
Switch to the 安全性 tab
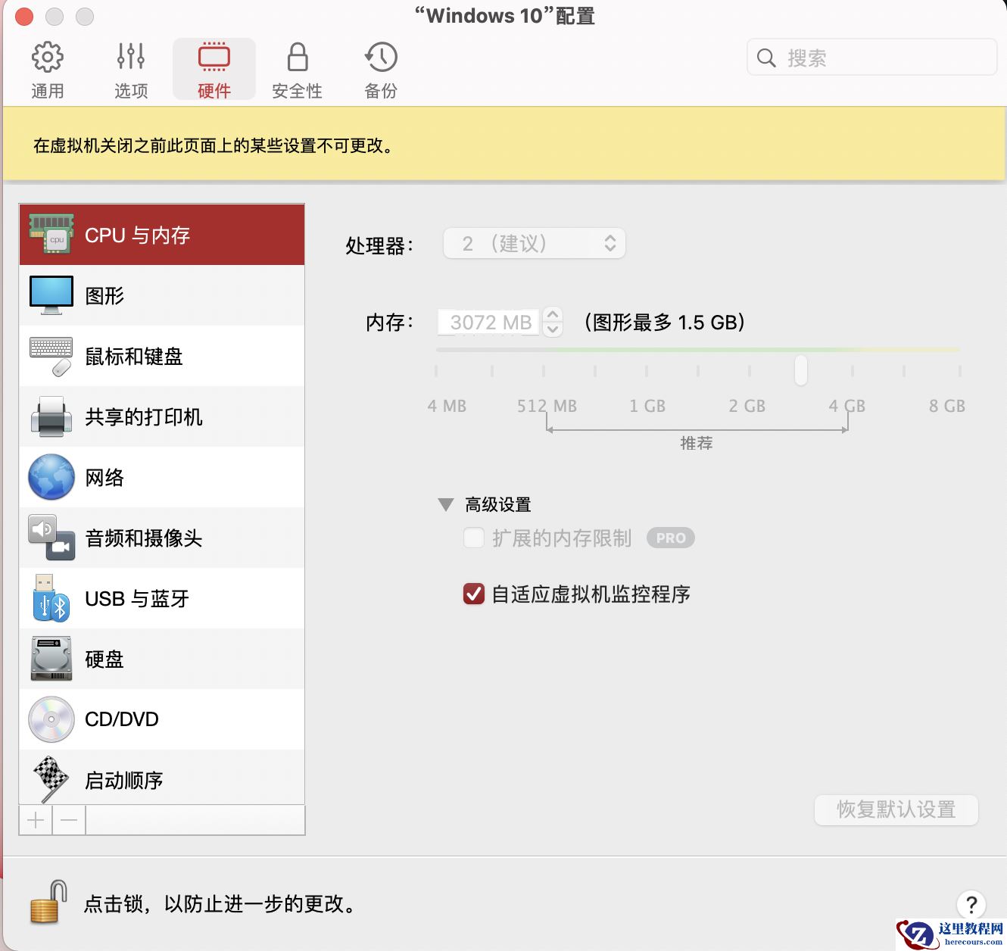coord(297,68)
